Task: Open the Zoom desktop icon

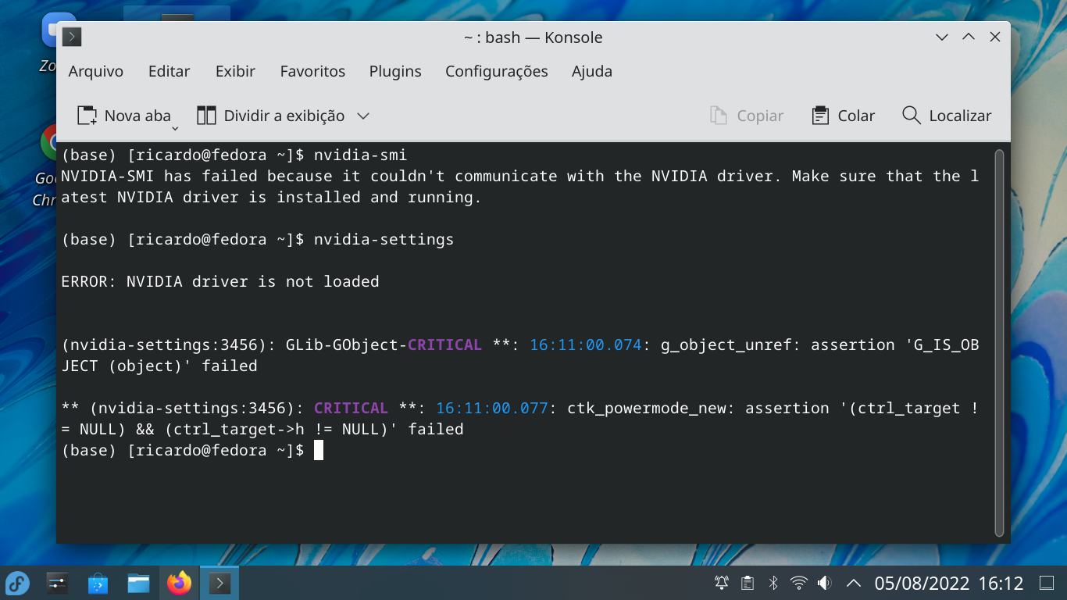Action: (x=47, y=45)
